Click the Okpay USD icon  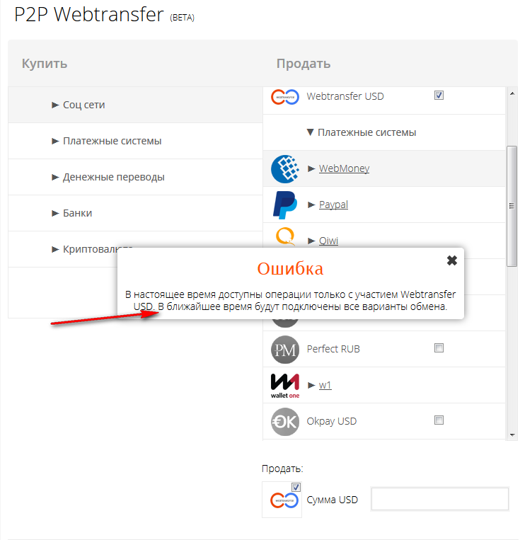coord(285,422)
